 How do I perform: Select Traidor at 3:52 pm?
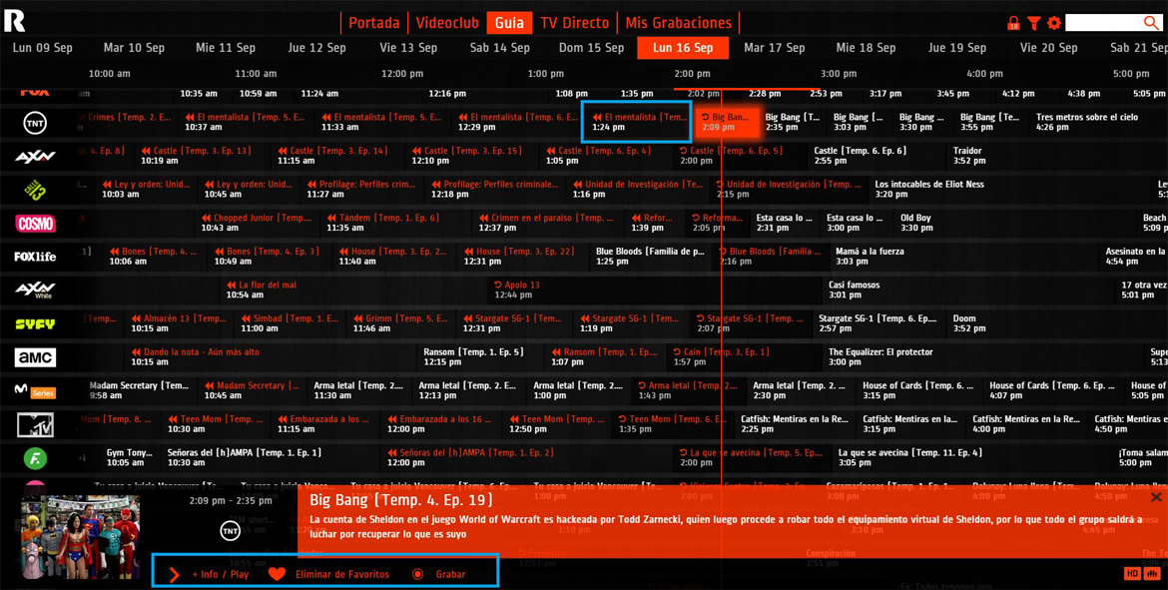pyautogui.click(x=968, y=156)
